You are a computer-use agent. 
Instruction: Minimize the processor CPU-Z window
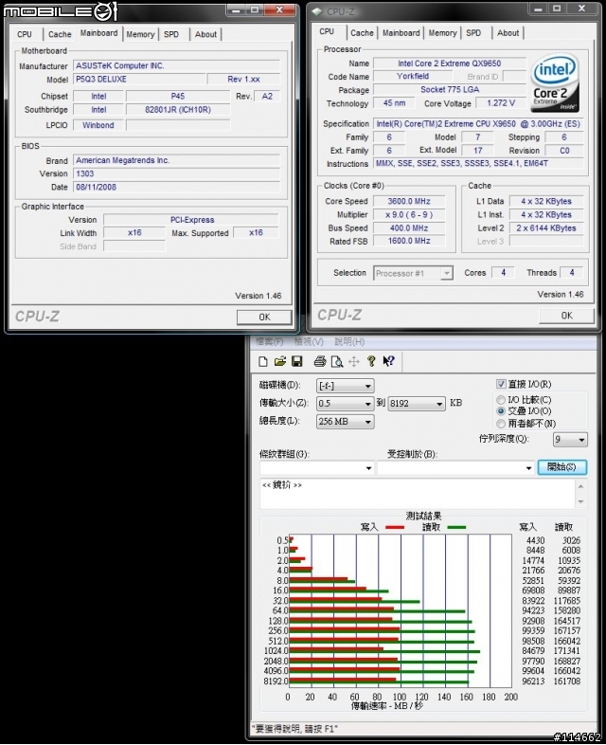[x=538, y=9]
